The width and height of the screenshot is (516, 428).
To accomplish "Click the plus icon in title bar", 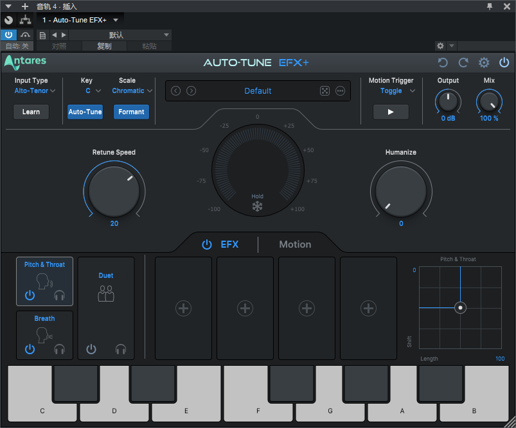I will 25,6.
